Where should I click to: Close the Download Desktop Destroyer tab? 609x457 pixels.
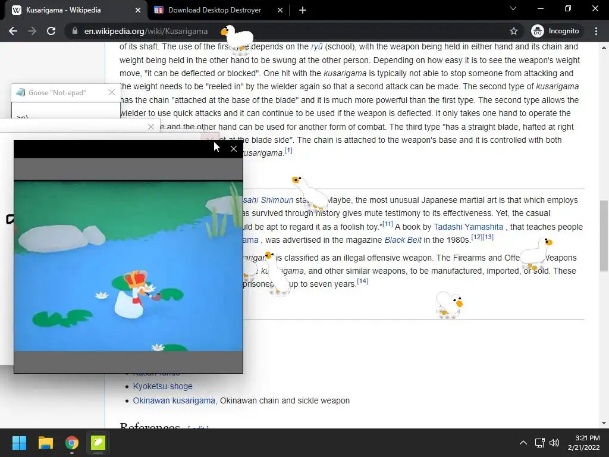point(280,11)
